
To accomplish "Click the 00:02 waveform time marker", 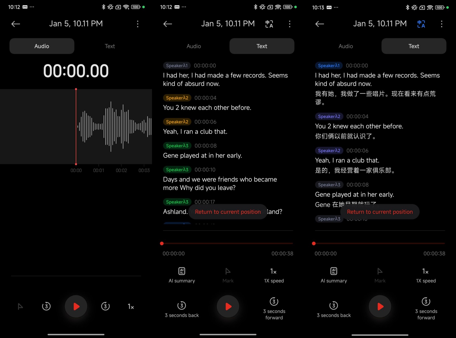I will click(x=121, y=170).
